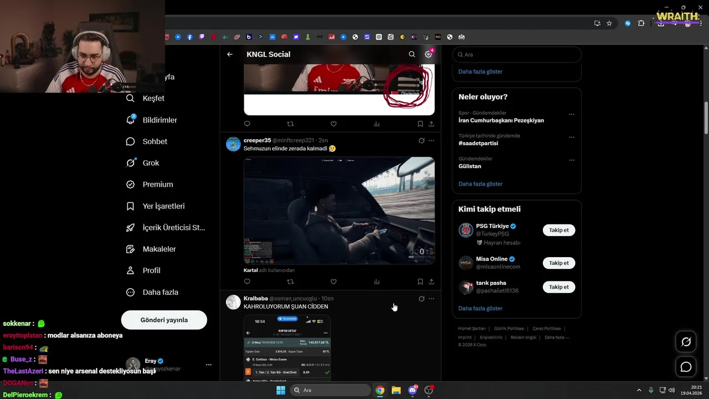Open Kralbaba's profile avatar
Viewport: 709px width, 399px height.
click(x=233, y=302)
